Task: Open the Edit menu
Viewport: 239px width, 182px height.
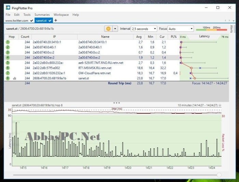Action: click(x=17, y=15)
